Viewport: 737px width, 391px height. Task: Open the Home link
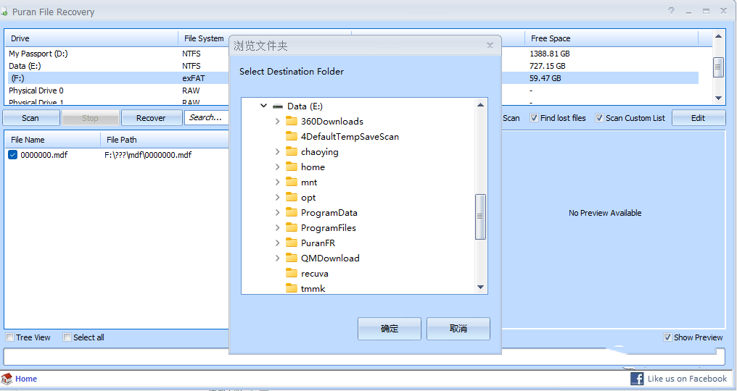coord(26,379)
